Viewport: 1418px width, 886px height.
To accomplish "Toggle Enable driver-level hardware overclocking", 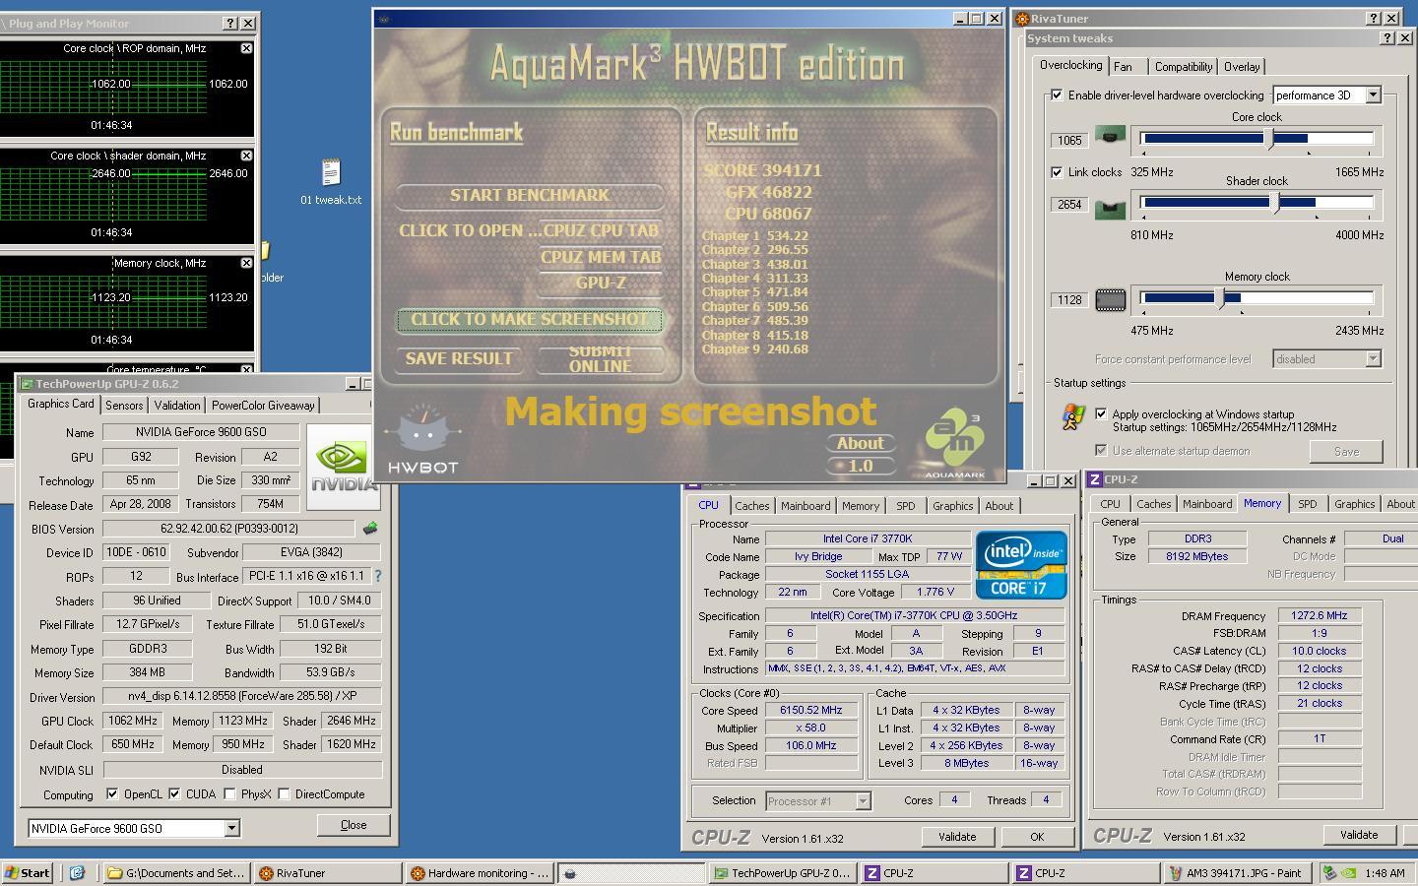I will [x=1057, y=95].
